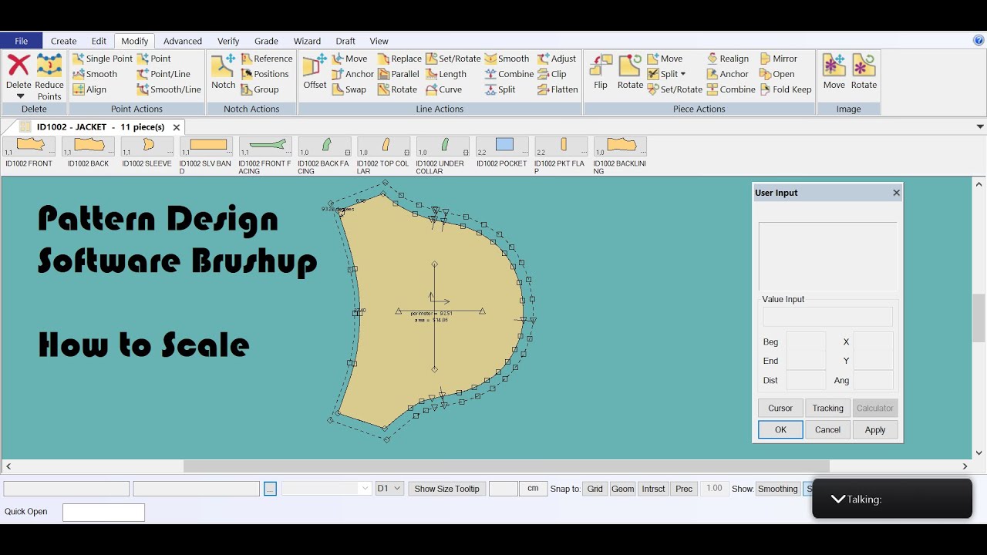Choose the Realign piece tool

pyautogui.click(x=727, y=59)
